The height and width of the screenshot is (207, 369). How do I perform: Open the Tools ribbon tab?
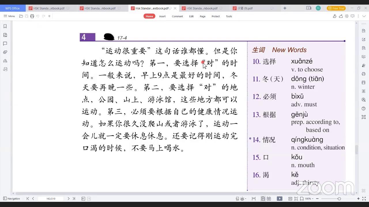[x=229, y=16]
